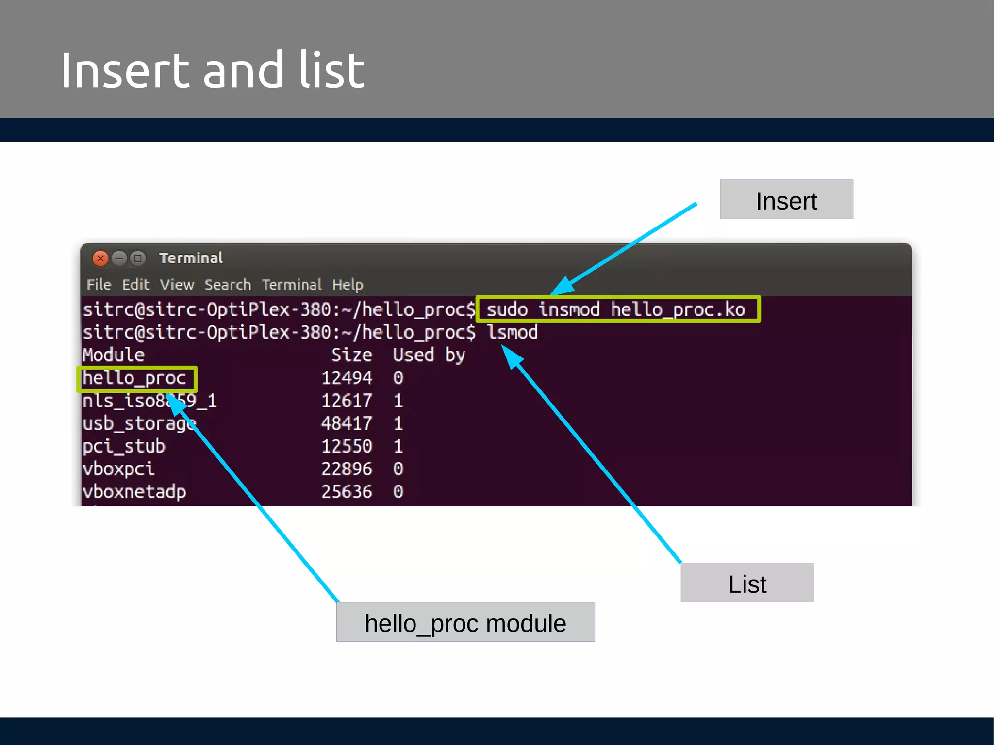Maximize the Terminal window
This screenshot has width=994, height=745.
(138, 258)
